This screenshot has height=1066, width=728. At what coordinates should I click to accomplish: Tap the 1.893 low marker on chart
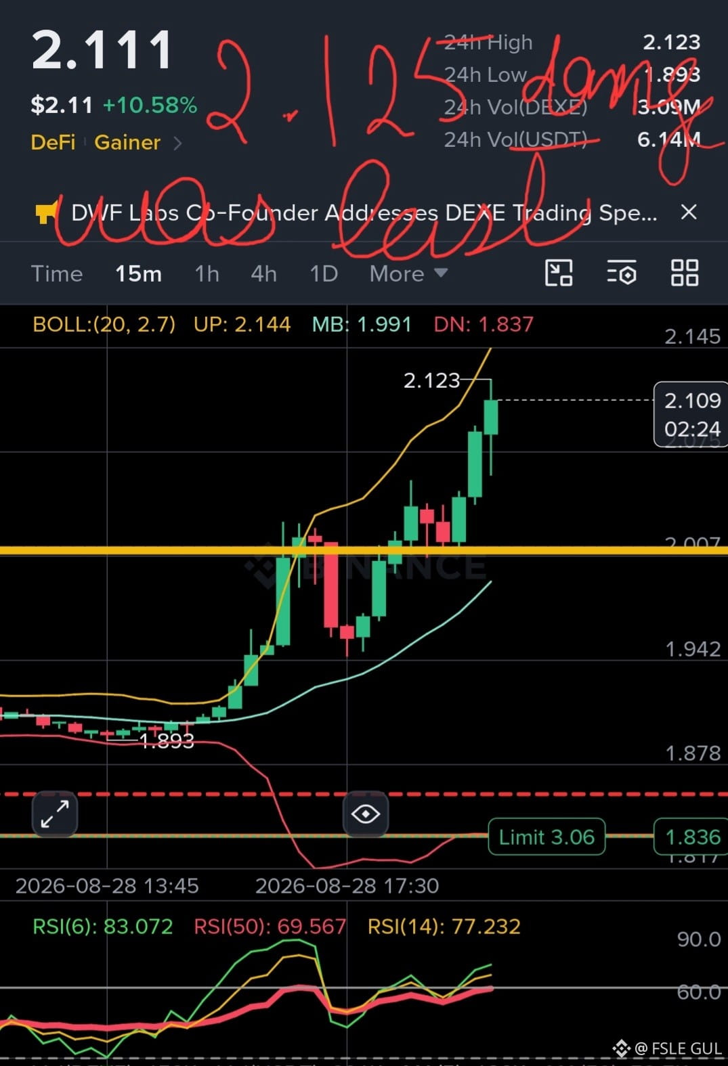pos(167,742)
